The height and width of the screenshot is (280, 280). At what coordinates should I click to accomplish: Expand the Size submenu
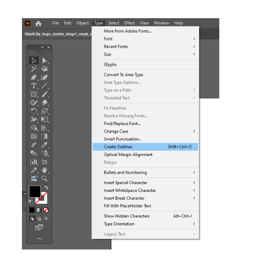click(x=145, y=54)
